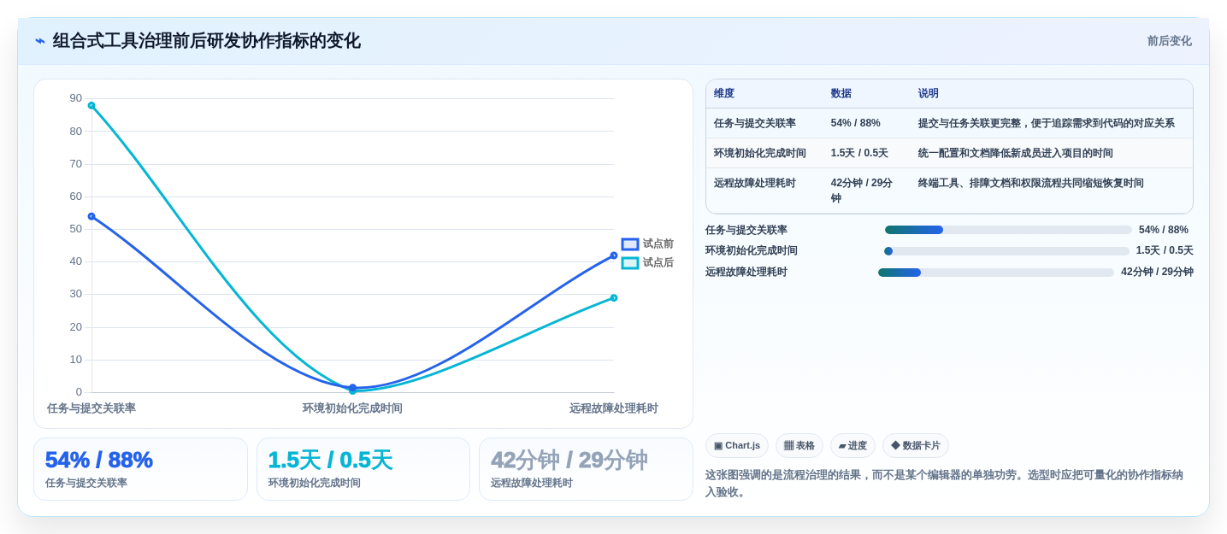Toggle the 试点前 legend swatch

click(x=630, y=244)
